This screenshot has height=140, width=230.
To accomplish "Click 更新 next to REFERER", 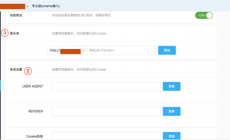I will coord(172,111).
